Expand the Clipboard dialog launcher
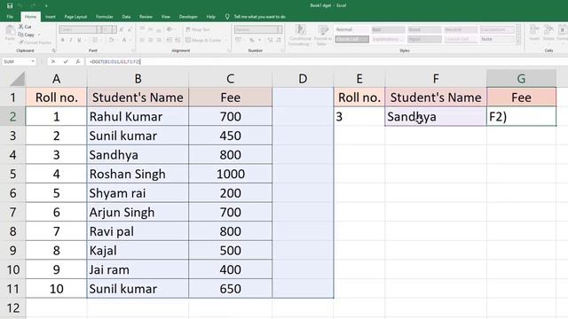568x319 pixels. click(53, 51)
